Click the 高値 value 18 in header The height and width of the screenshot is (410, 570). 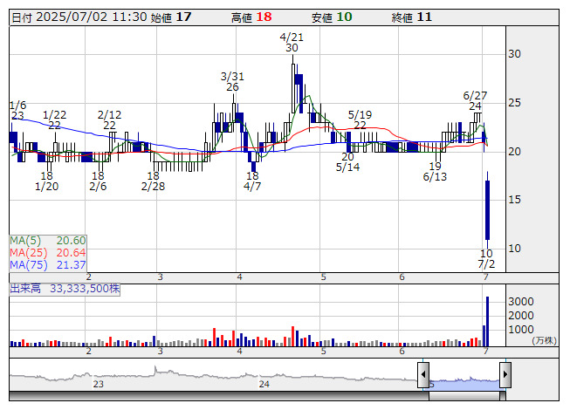tap(264, 17)
